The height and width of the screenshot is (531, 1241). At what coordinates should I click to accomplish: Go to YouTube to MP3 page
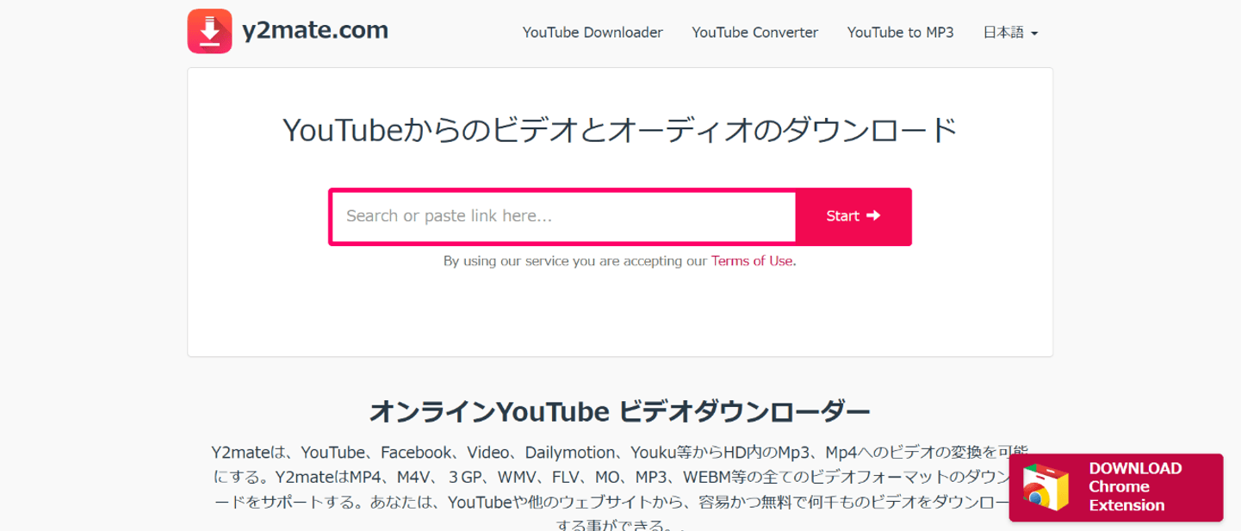(901, 33)
